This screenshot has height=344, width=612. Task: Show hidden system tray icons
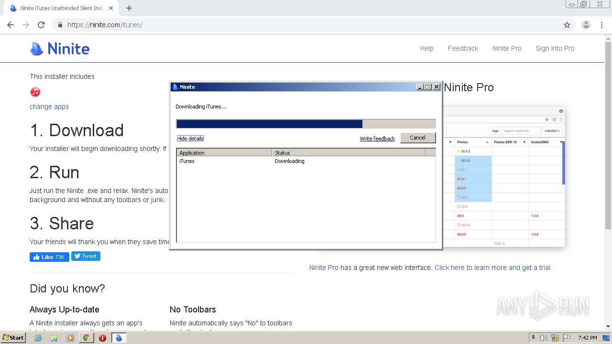[533, 338]
